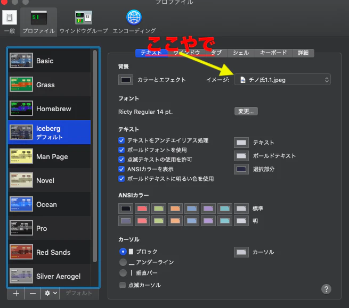This screenshot has width=349, height=308.
Task: Switch to the キーボード tab
Action: click(x=273, y=53)
